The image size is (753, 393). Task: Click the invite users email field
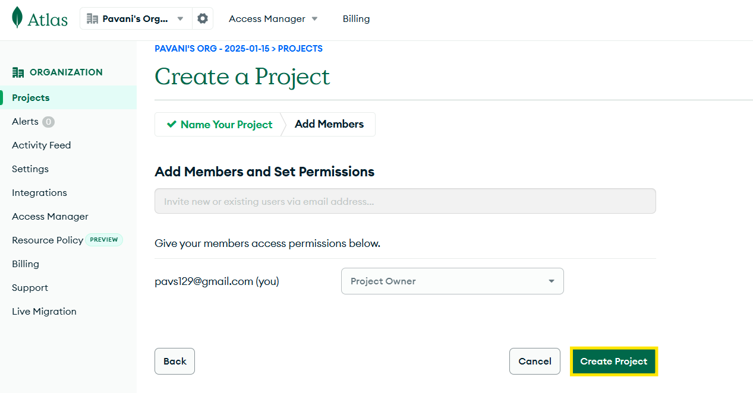coord(405,201)
